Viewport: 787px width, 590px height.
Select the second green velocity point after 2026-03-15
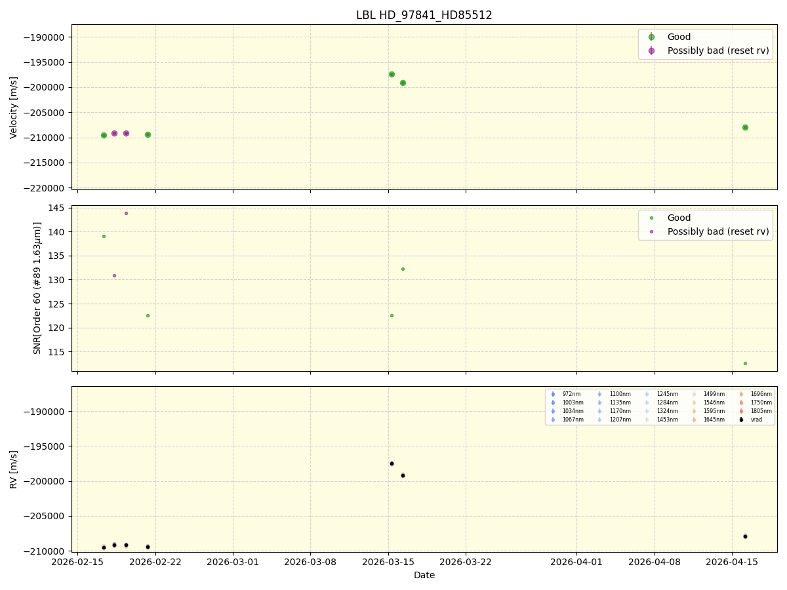coord(403,83)
